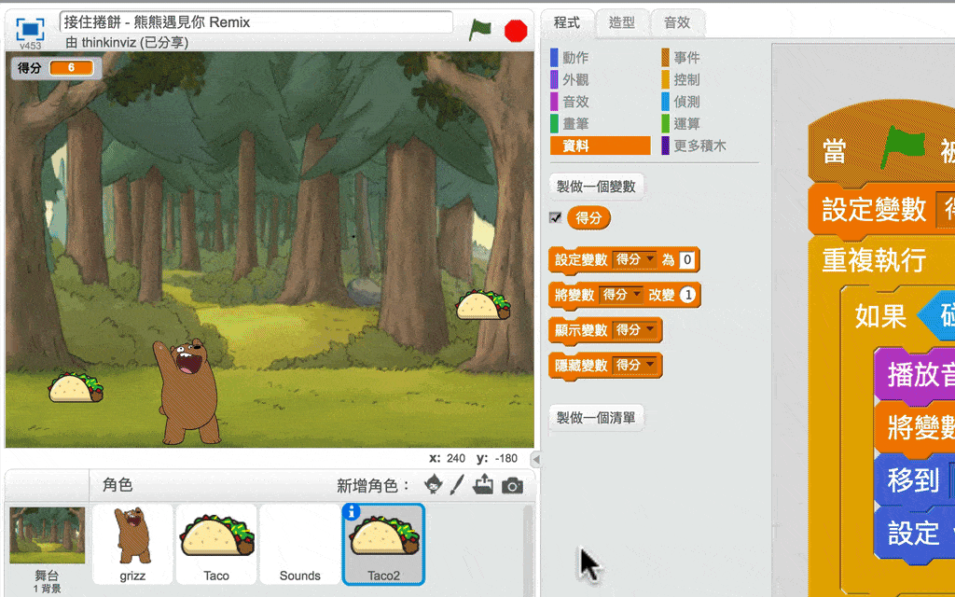Choose new sprite from the library icon
The image size is (955, 597).
(x=433, y=485)
